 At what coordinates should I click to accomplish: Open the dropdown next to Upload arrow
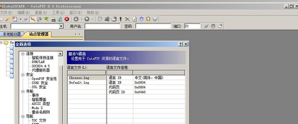coord(92,19)
